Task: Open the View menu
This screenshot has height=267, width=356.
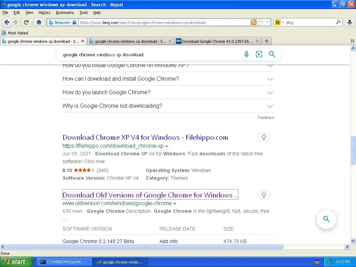Action: [29, 13]
